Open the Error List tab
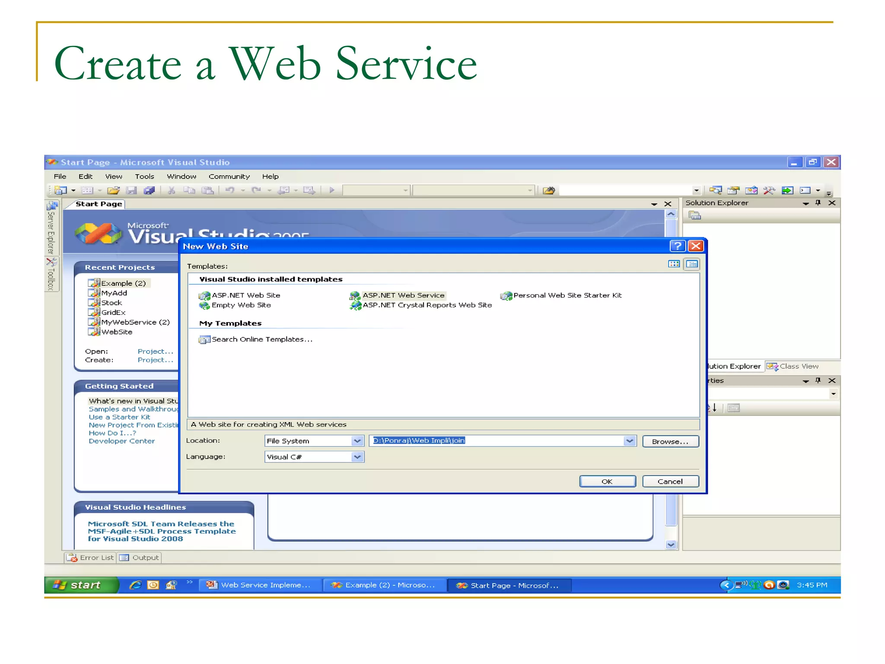 pos(90,558)
